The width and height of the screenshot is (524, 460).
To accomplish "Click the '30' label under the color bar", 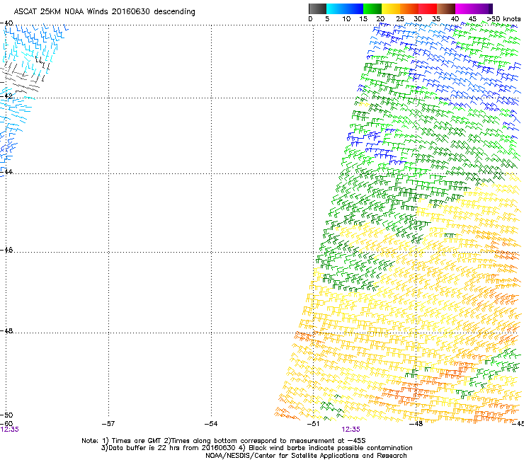I will (x=418, y=19).
